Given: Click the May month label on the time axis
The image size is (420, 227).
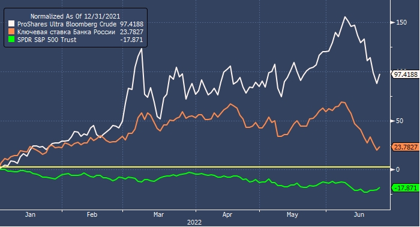Looking at the screenshot, I should click(292, 214).
